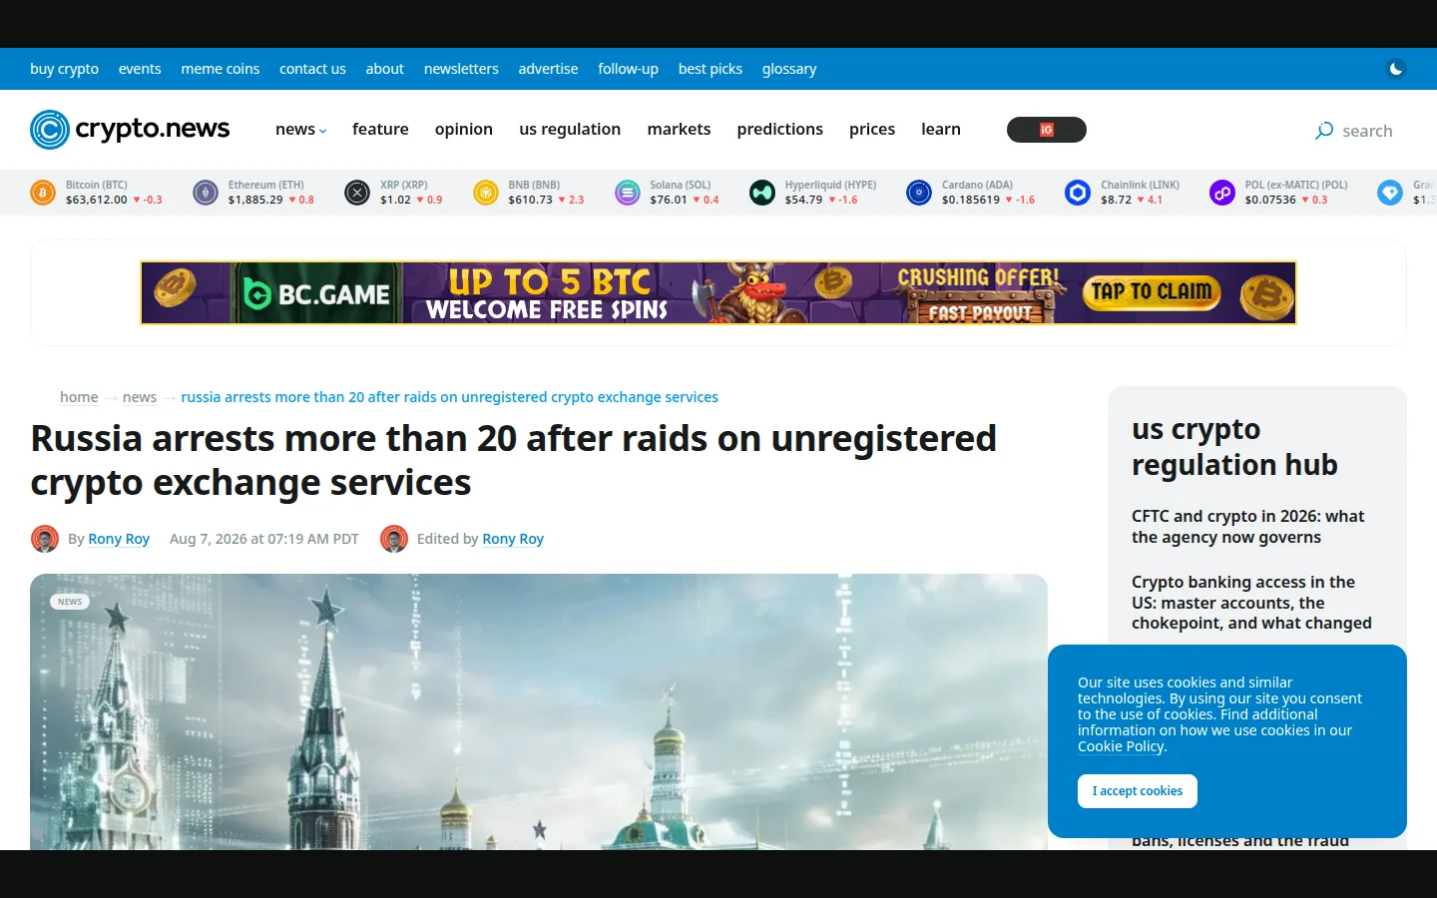Click the NEWS tag on article image
1437x898 pixels.
tap(70, 602)
